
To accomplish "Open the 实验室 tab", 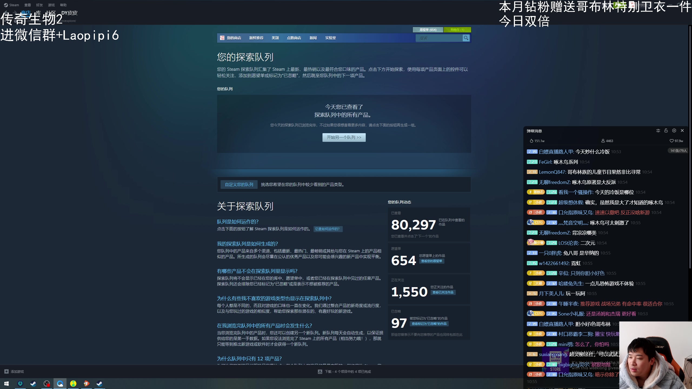I will click(x=330, y=38).
